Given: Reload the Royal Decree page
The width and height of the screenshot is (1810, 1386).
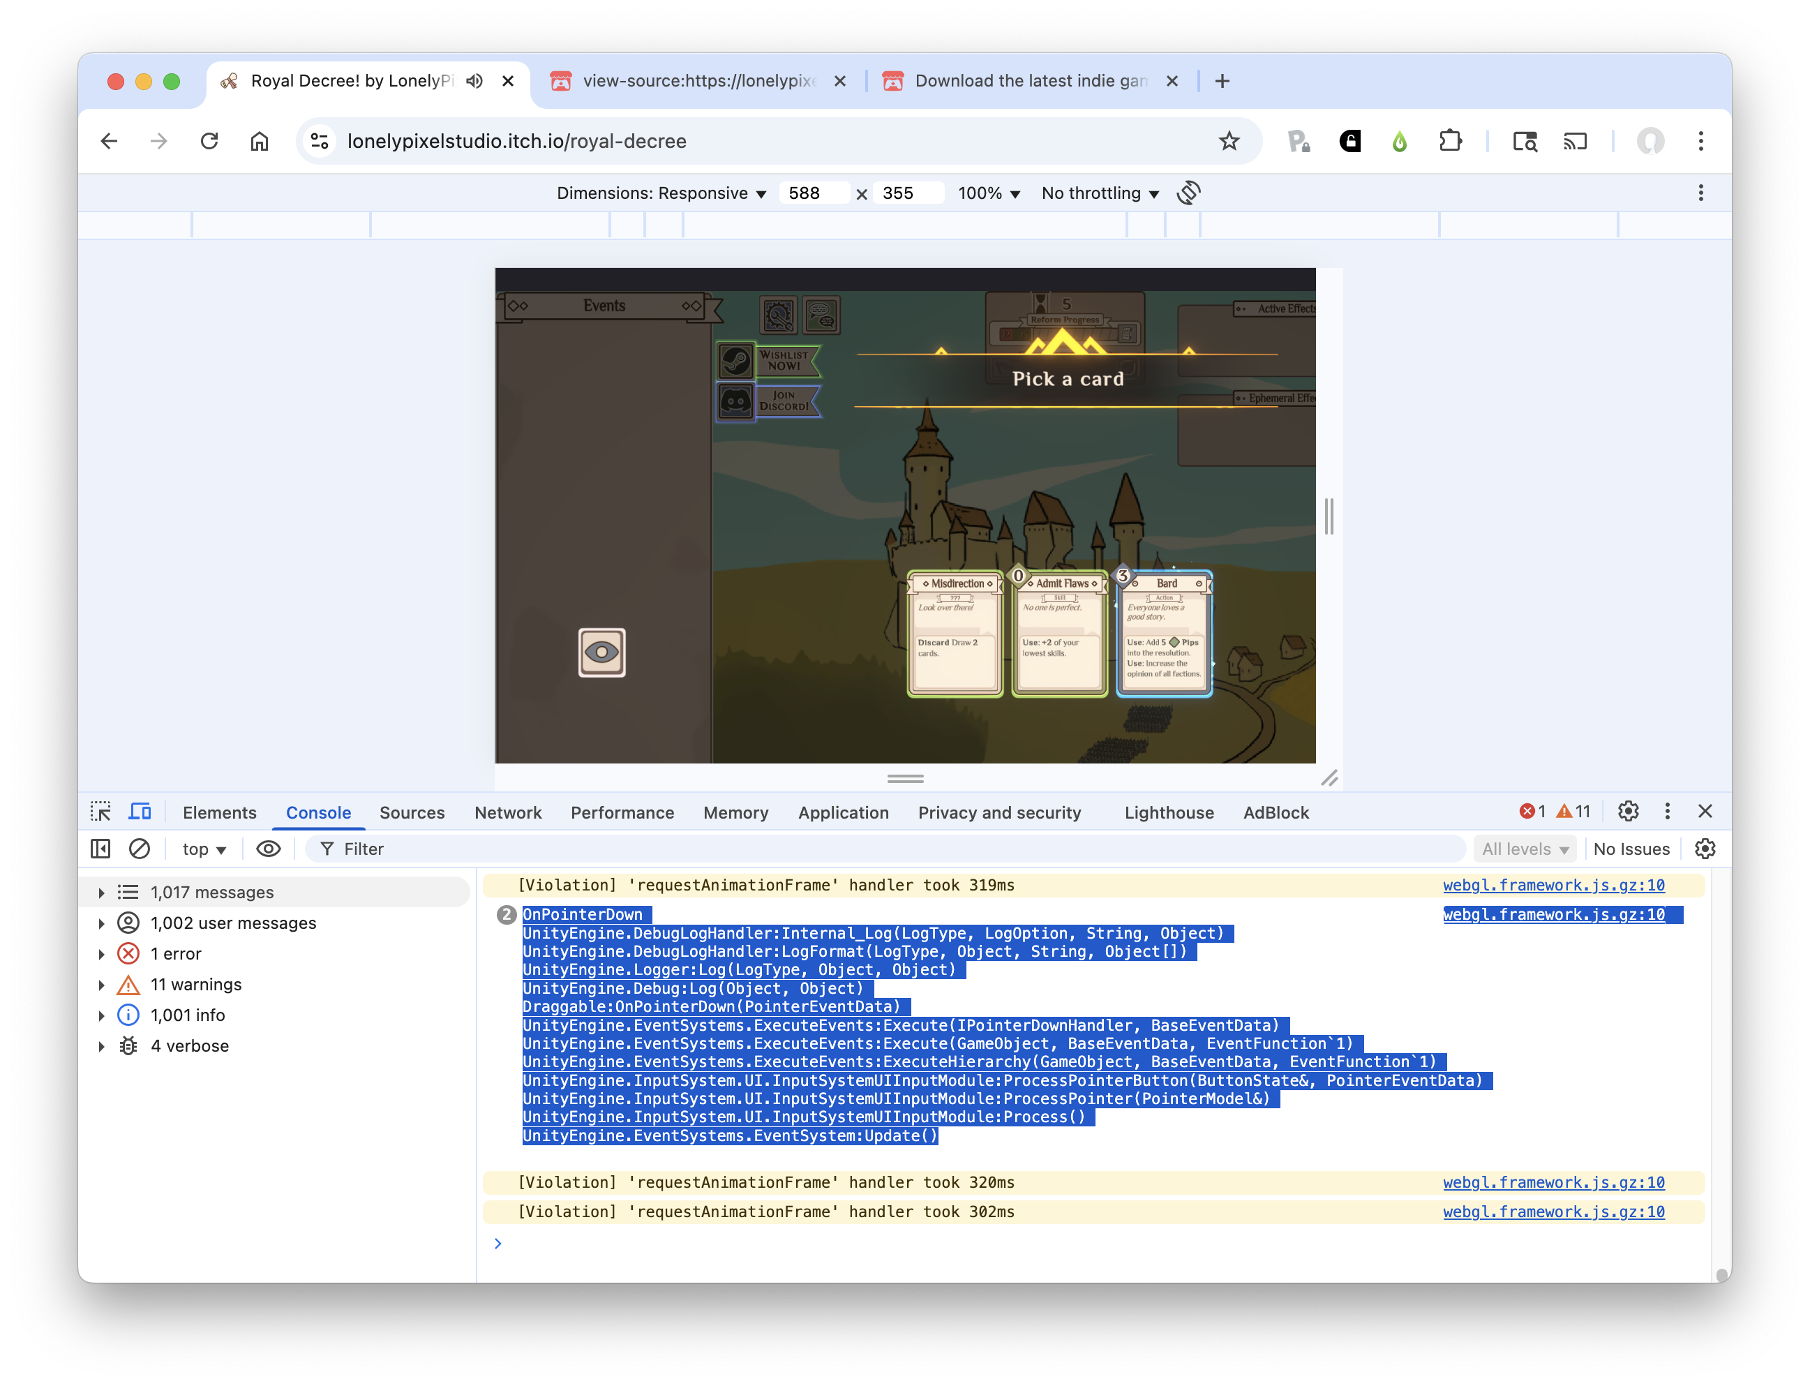Looking at the screenshot, I should [x=209, y=141].
